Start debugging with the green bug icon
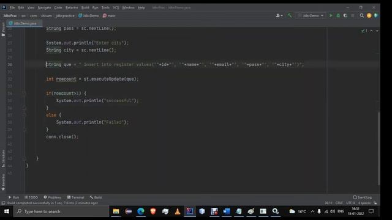 [x=338, y=15]
